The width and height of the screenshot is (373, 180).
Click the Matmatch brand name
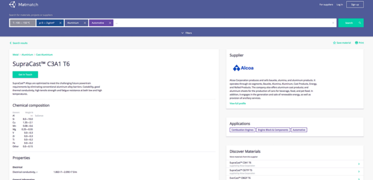point(28,4)
